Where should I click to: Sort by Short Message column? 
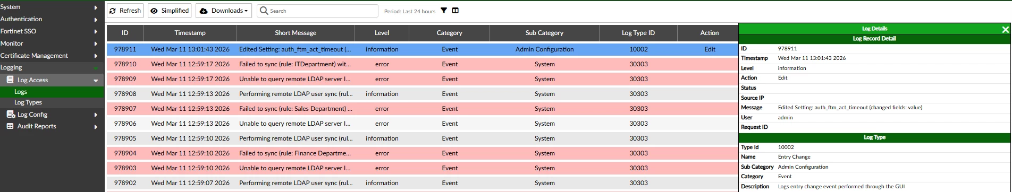coord(296,33)
